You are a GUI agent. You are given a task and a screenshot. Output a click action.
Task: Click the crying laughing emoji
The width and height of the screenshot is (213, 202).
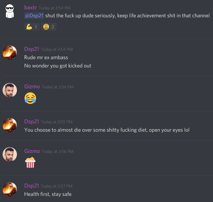30,98
